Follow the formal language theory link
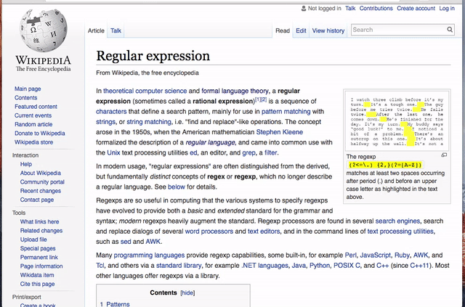Viewport: 465px width, 307px height. click(235, 91)
